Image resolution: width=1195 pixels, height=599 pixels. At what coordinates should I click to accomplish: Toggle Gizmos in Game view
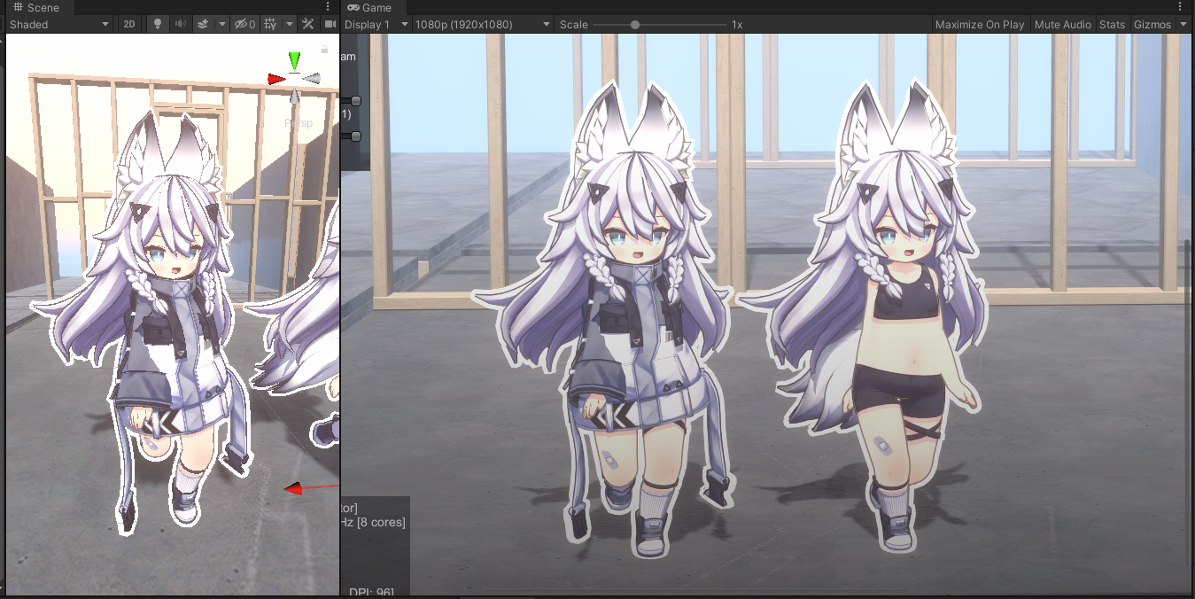(x=1152, y=25)
